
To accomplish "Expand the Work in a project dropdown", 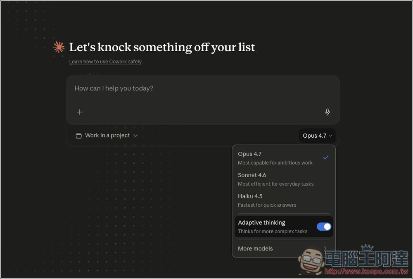I will point(107,136).
